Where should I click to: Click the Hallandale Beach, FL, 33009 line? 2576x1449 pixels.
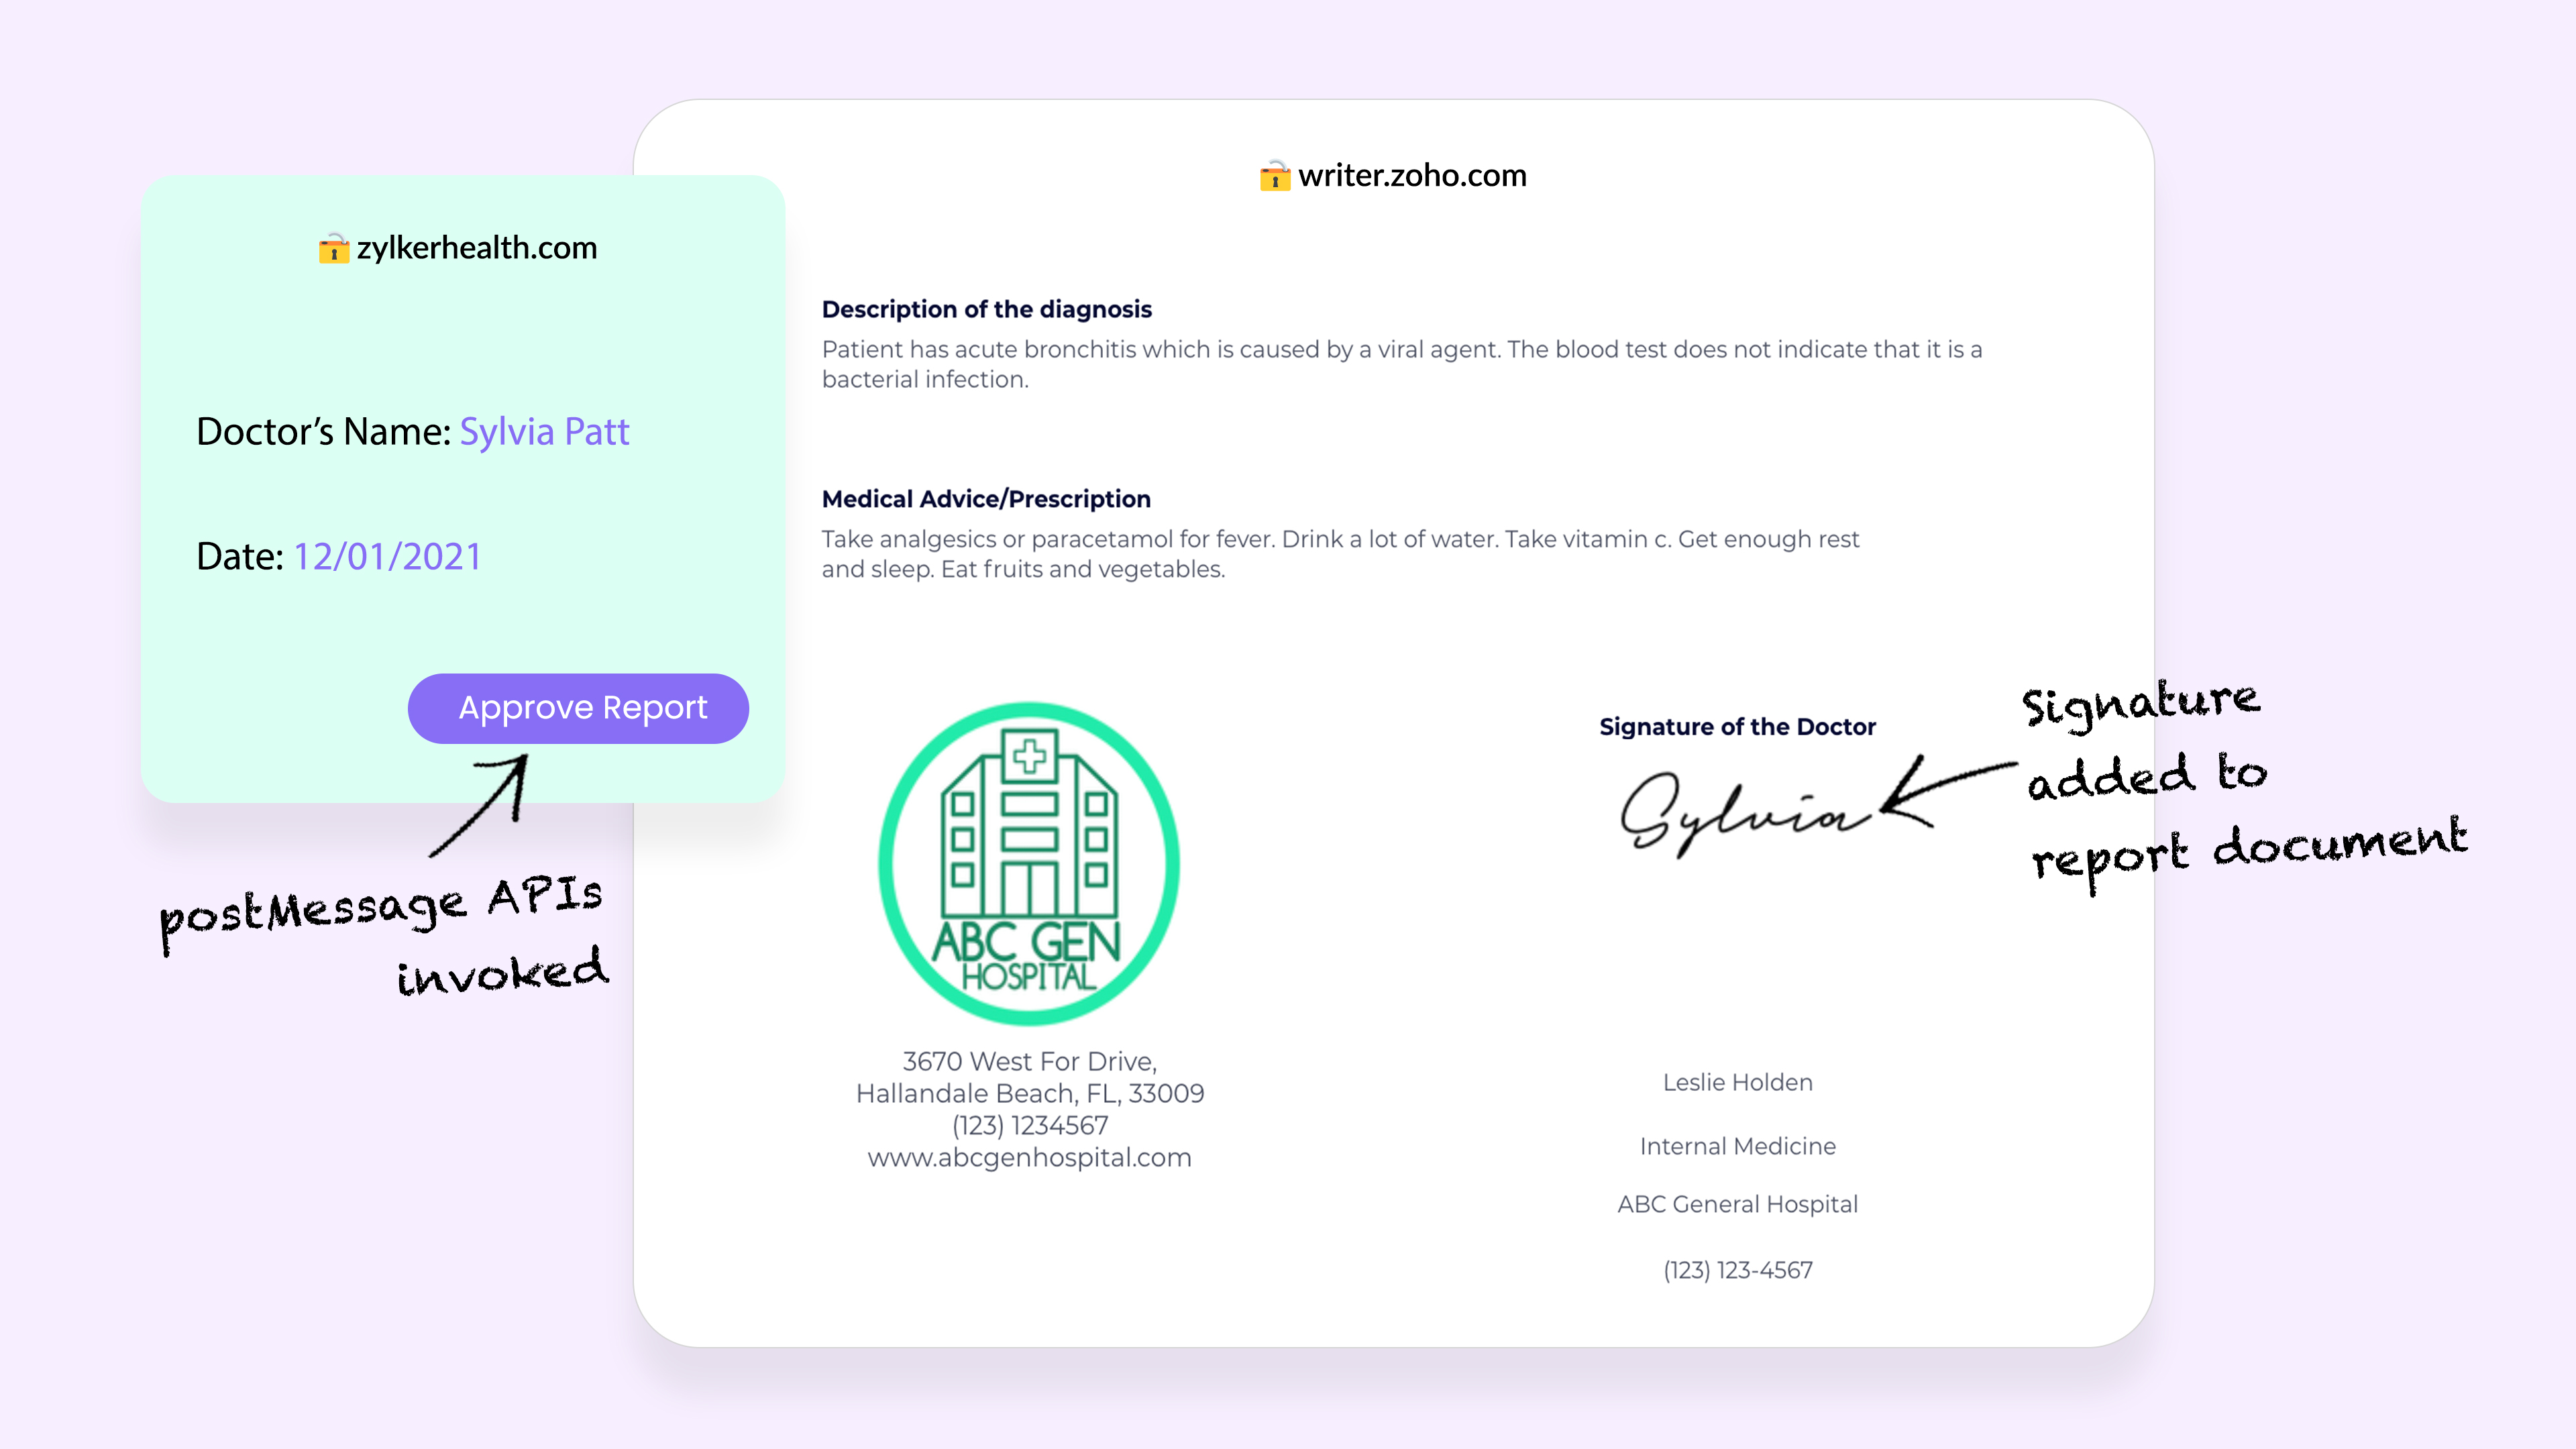point(1029,1093)
